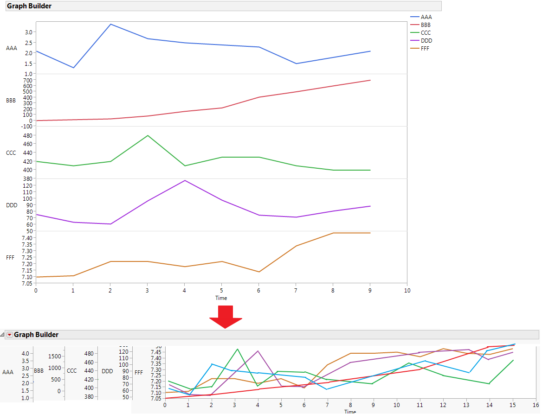Click the lower Graph Builder title text
542x420 pixels.
pos(36,335)
